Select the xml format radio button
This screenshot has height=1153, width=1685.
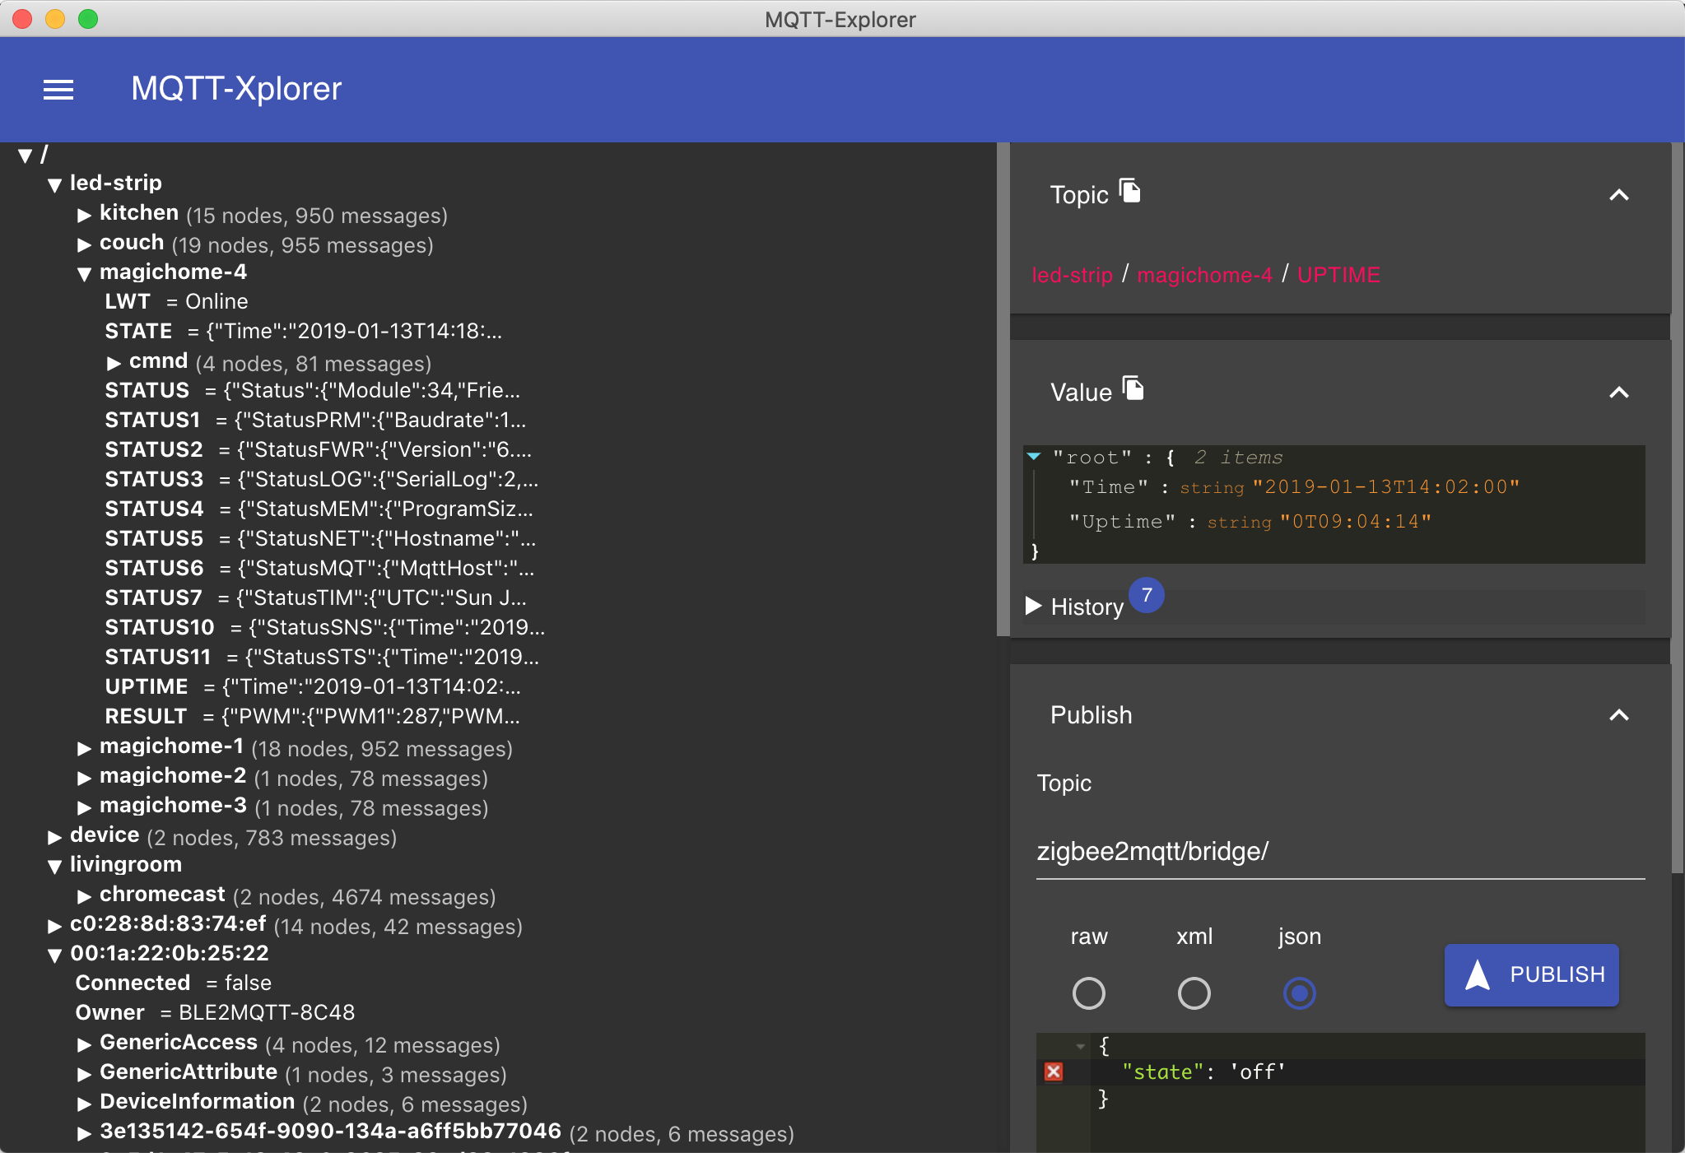pos(1194,993)
